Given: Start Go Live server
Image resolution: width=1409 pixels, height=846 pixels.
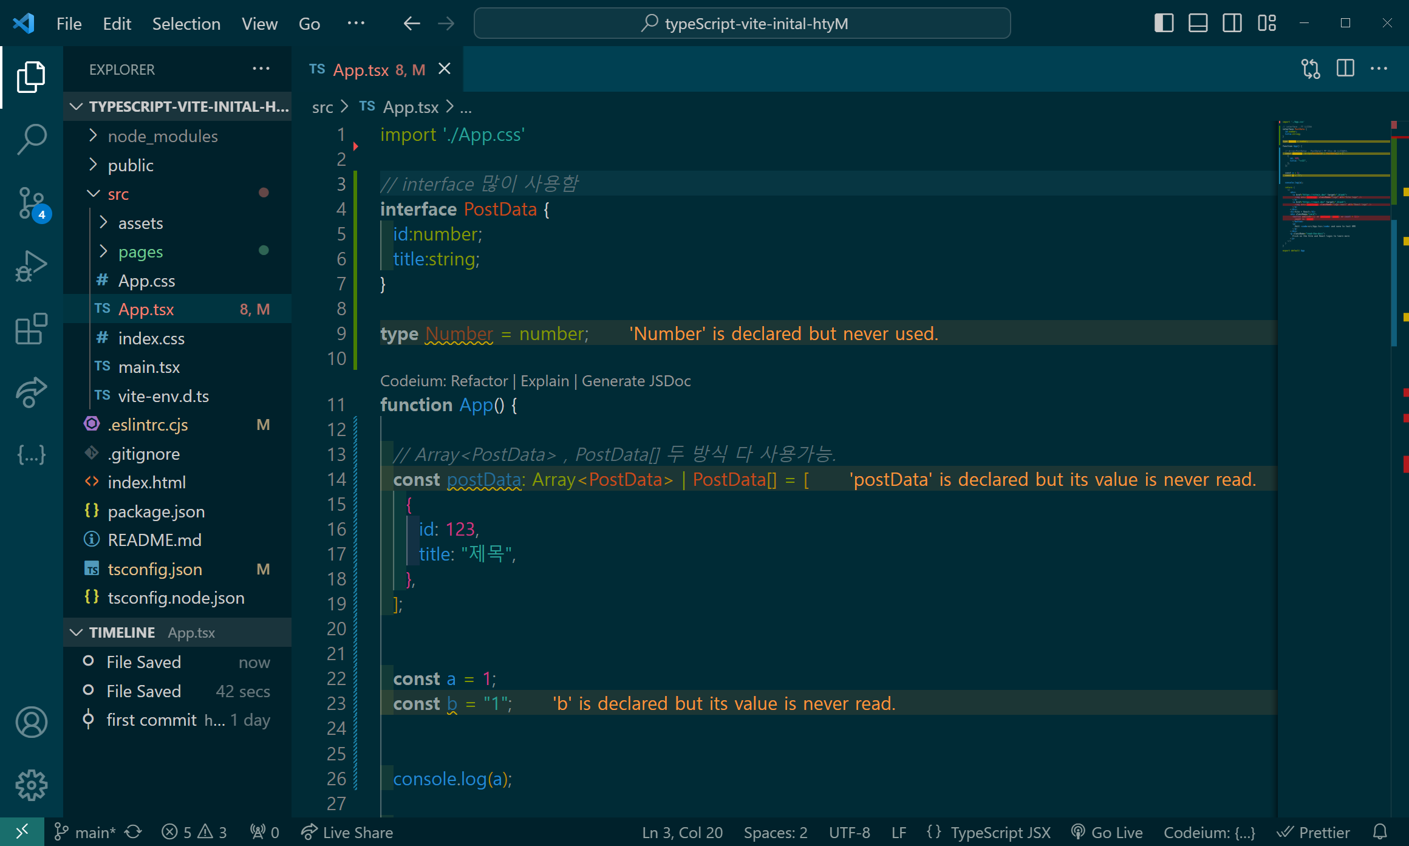Looking at the screenshot, I should click(x=1107, y=832).
